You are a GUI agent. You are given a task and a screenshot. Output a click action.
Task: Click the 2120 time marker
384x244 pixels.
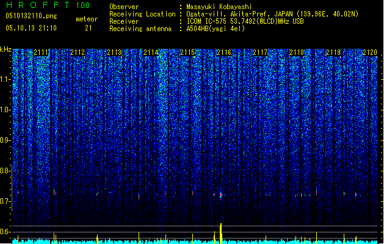370,52
